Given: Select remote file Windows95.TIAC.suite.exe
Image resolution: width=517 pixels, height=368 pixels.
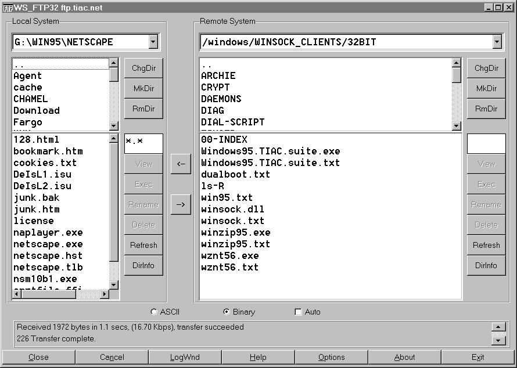Looking at the screenshot, I should click(331, 151).
